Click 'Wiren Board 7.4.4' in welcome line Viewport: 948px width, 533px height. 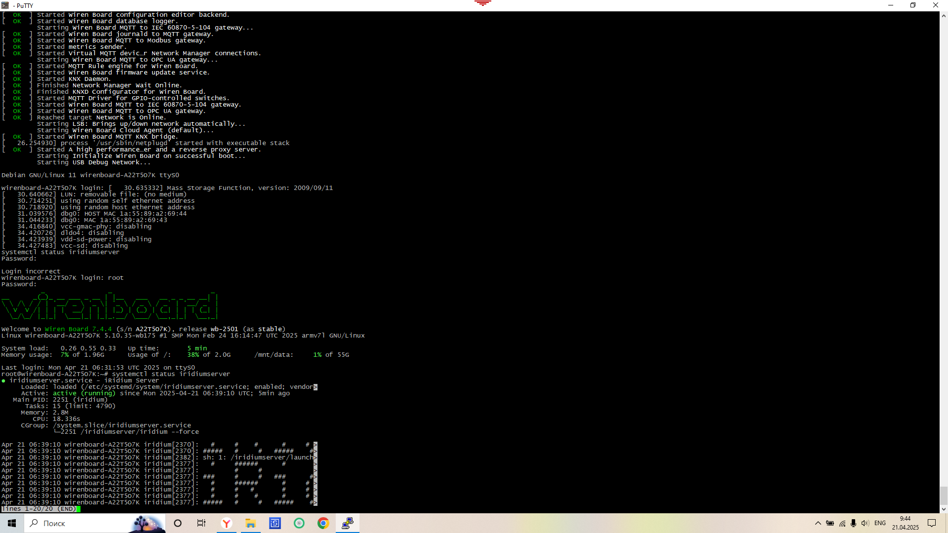78,329
